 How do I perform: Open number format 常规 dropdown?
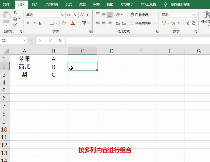(193, 15)
